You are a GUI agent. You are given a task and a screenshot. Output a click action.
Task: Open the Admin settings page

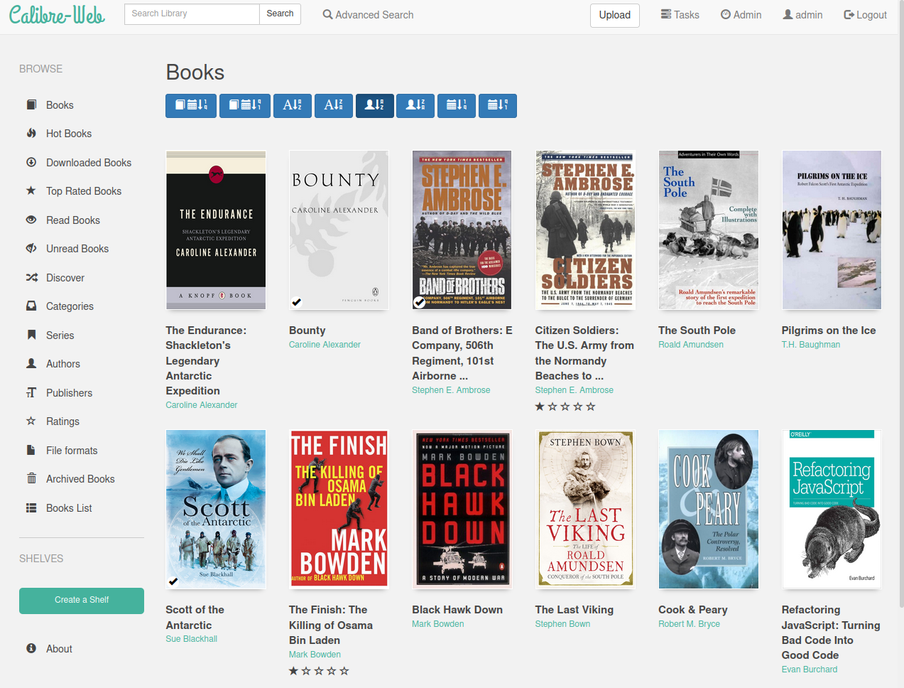(741, 15)
